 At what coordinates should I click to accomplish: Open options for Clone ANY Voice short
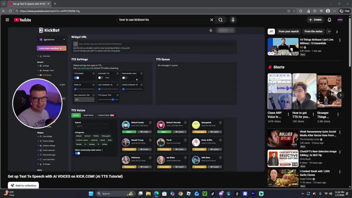coord(288,114)
